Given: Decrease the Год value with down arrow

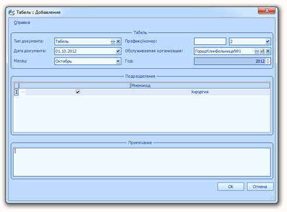Looking at the screenshot, I should coord(268,62).
